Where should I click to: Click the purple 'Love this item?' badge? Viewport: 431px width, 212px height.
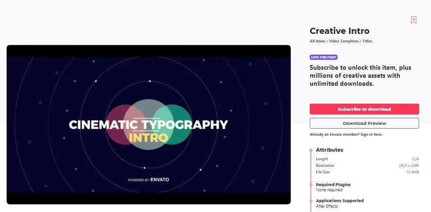click(323, 57)
